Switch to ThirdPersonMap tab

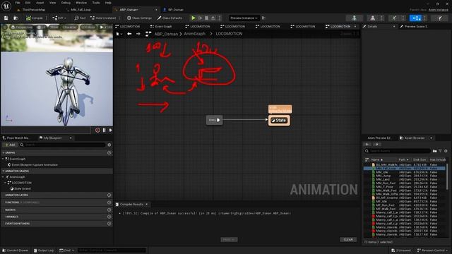(x=34, y=9)
